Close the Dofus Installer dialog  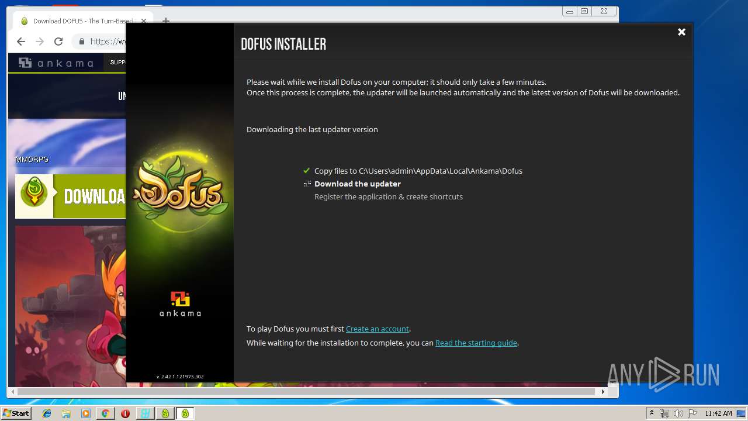(x=681, y=32)
